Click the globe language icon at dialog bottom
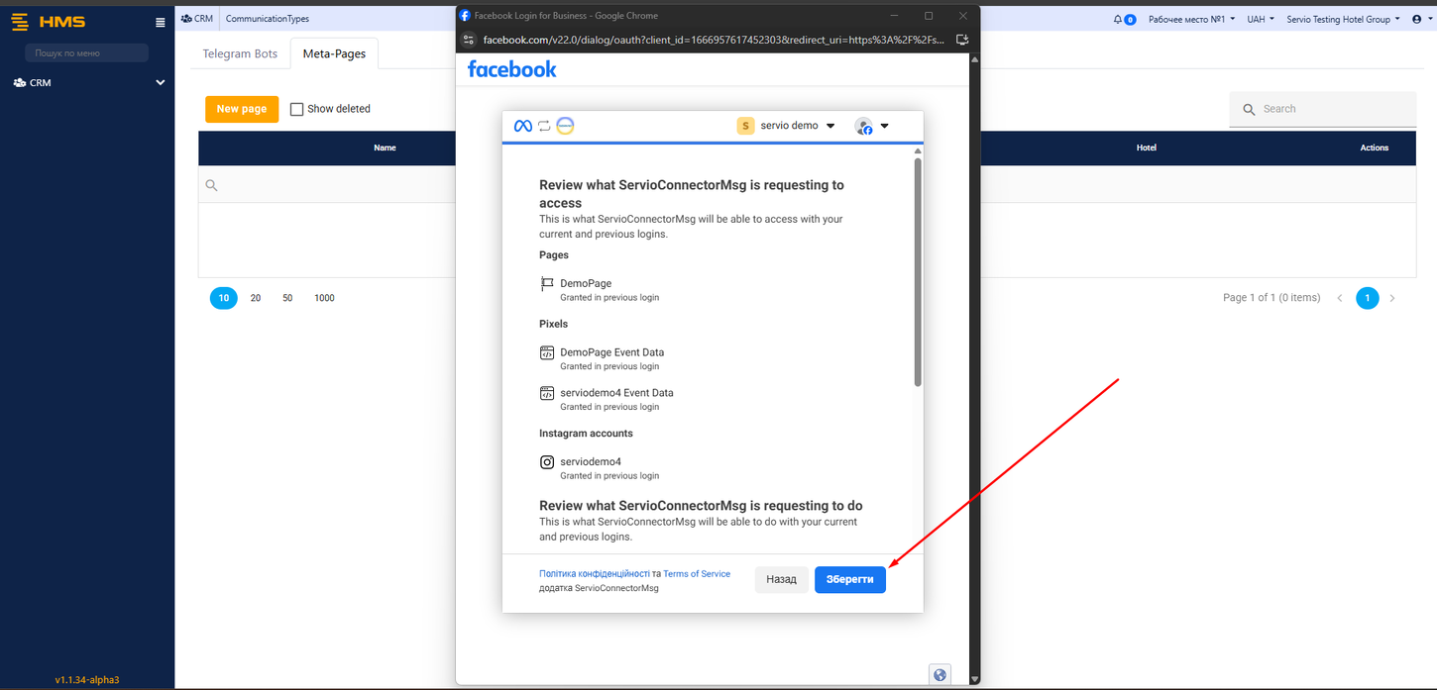Screen dimensions: 1437x690 940,674
